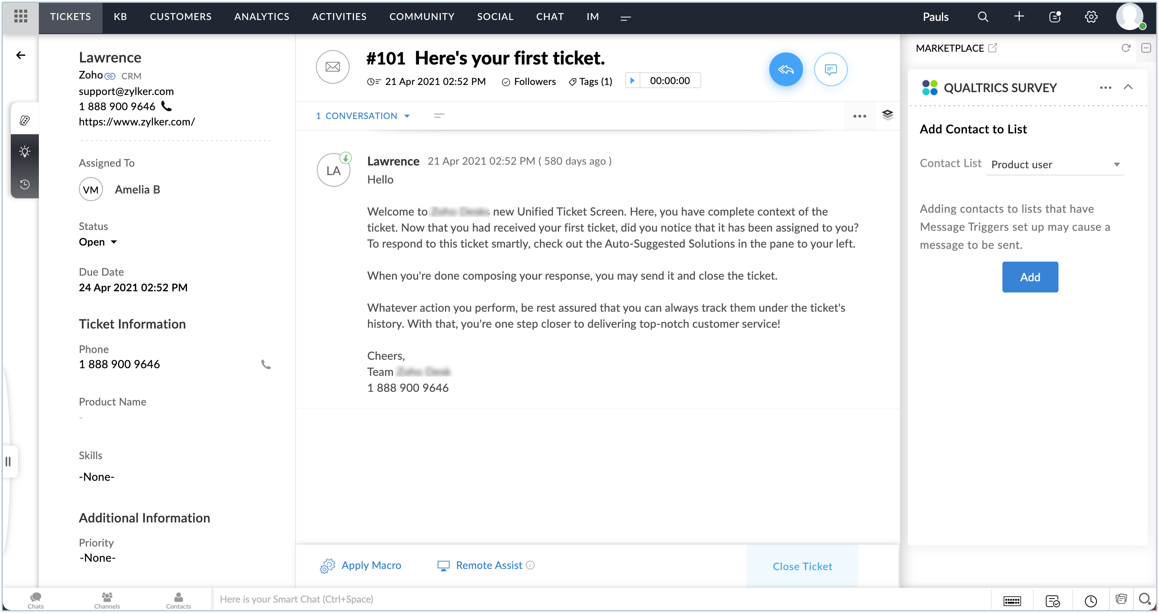
Task: Open the Setup gear icon
Action: pyautogui.click(x=1091, y=17)
